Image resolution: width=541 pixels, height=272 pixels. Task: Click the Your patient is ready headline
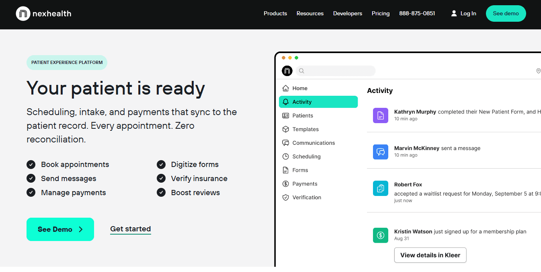click(116, 88)
